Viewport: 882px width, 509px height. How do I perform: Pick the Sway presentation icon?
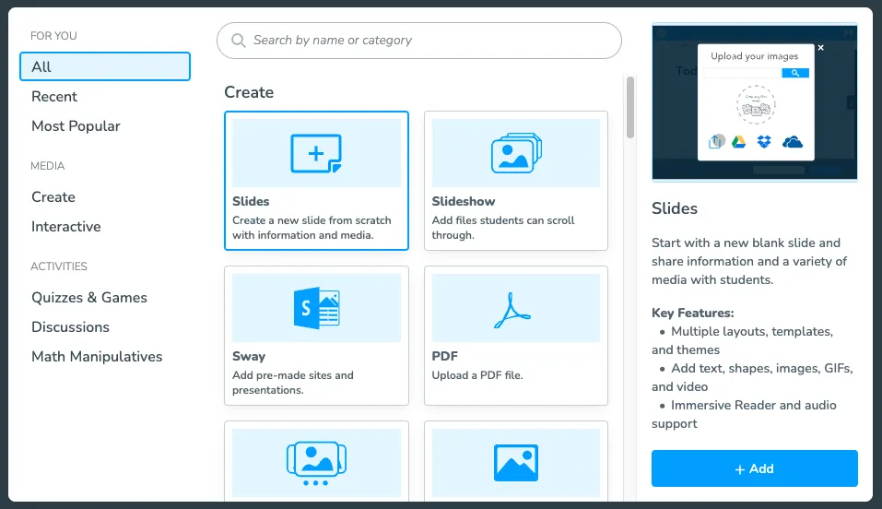click(316, 308)
